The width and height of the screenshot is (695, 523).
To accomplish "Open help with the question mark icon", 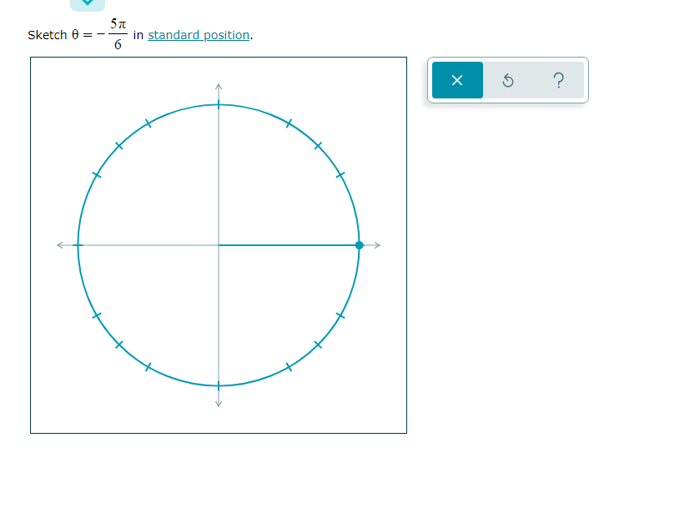I will [558, 80].
